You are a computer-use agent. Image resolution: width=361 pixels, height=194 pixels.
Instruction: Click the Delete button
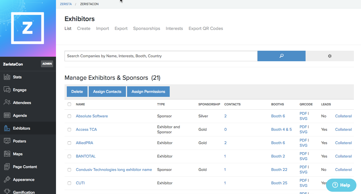77,91
